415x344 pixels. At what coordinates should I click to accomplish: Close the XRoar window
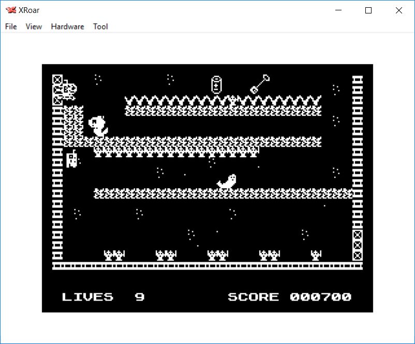(398, 10)
